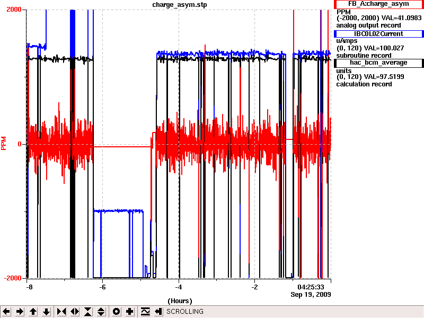Click the VAL=97.5199 readout text
The image size is (424, 318).
pyautogui.click(x=384, y=77)
